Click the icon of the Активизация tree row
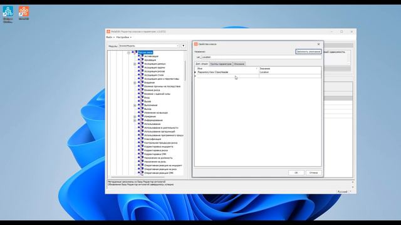The image size is (401, 225). [x=141, y=56]
